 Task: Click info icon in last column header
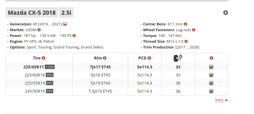pos(211,58)
